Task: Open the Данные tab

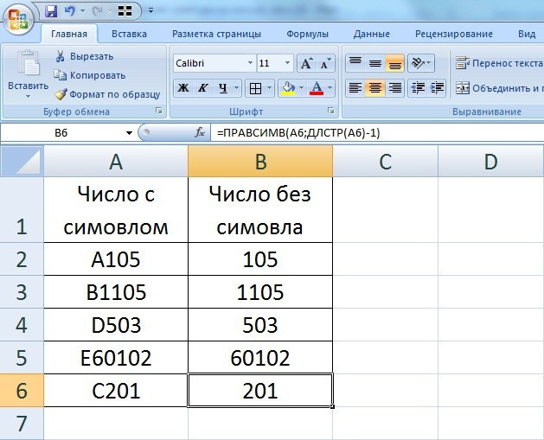Action: click(x=372, y=34)
